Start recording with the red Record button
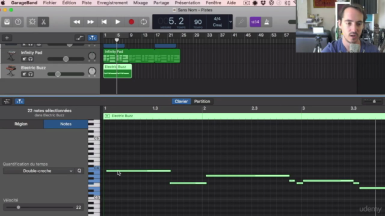Viewport: 385px width, 216px height. 131,22
